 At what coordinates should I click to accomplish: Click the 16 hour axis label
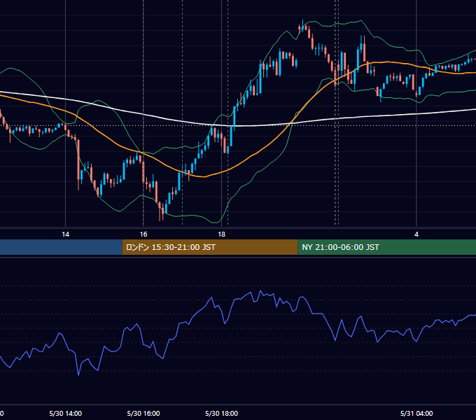[x=143, y=234]
